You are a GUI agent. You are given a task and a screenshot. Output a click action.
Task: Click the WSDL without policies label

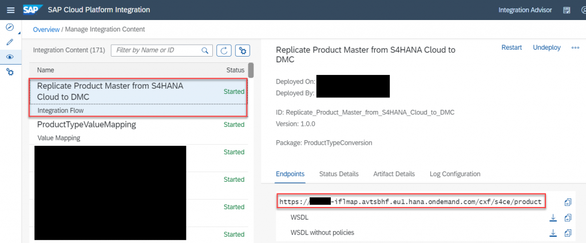[322, 233]
